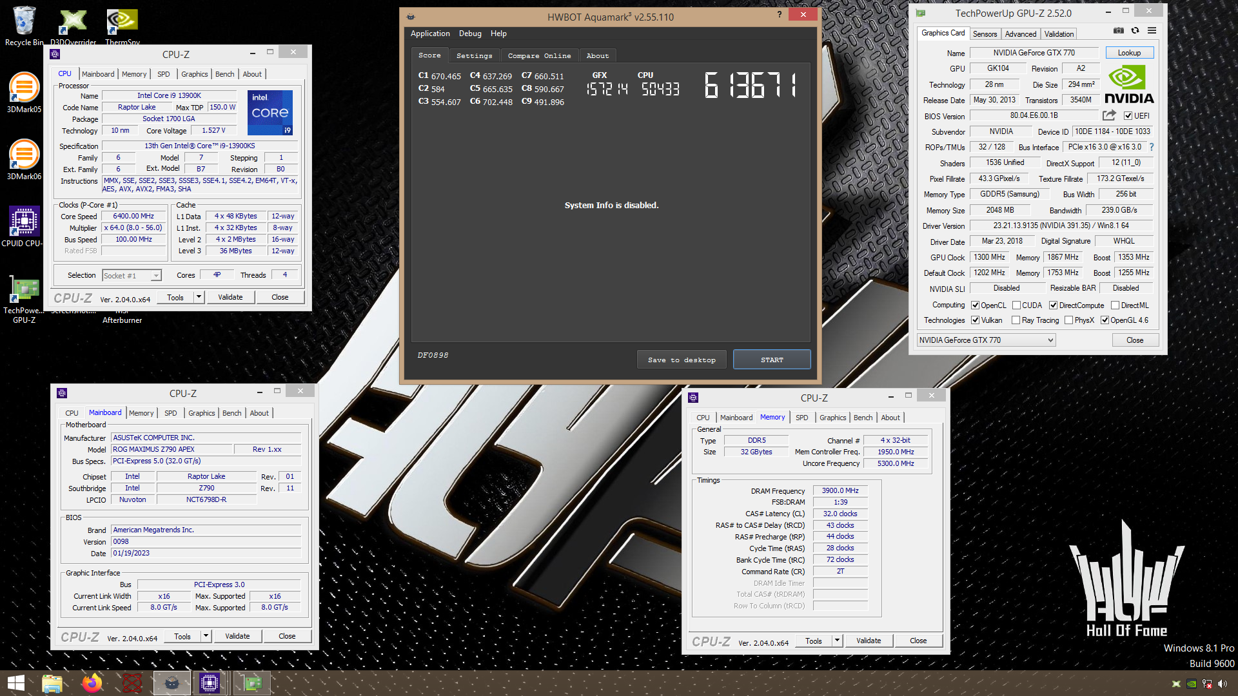Open the Debug menu in Aquamark

click(x=470, y=34)
